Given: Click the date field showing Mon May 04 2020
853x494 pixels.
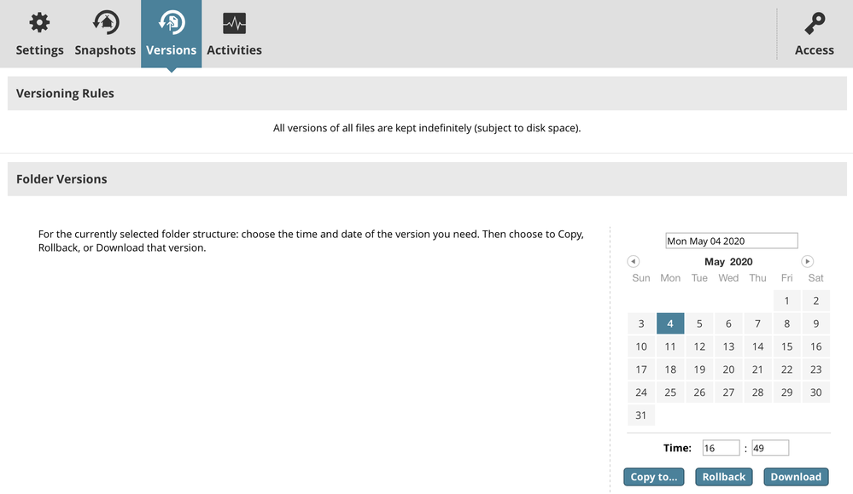Looking at the screenshot, I should (731, 241).
